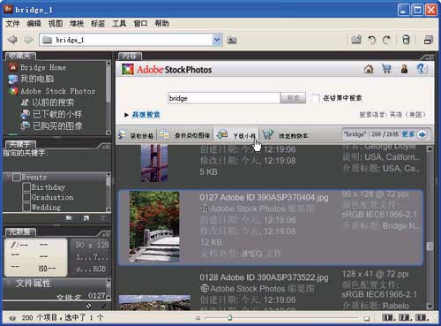Click the largest thumbnail size icon
Viewport: 441px width, 326px height.
click(366, 318)
